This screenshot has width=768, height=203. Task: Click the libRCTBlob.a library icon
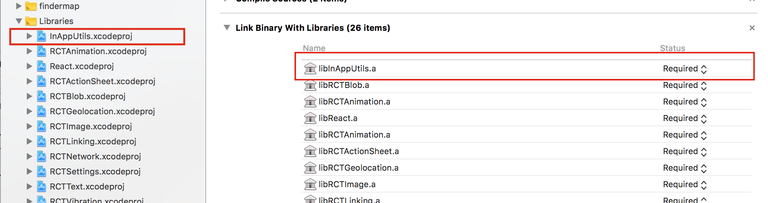[x=310, y=85]
